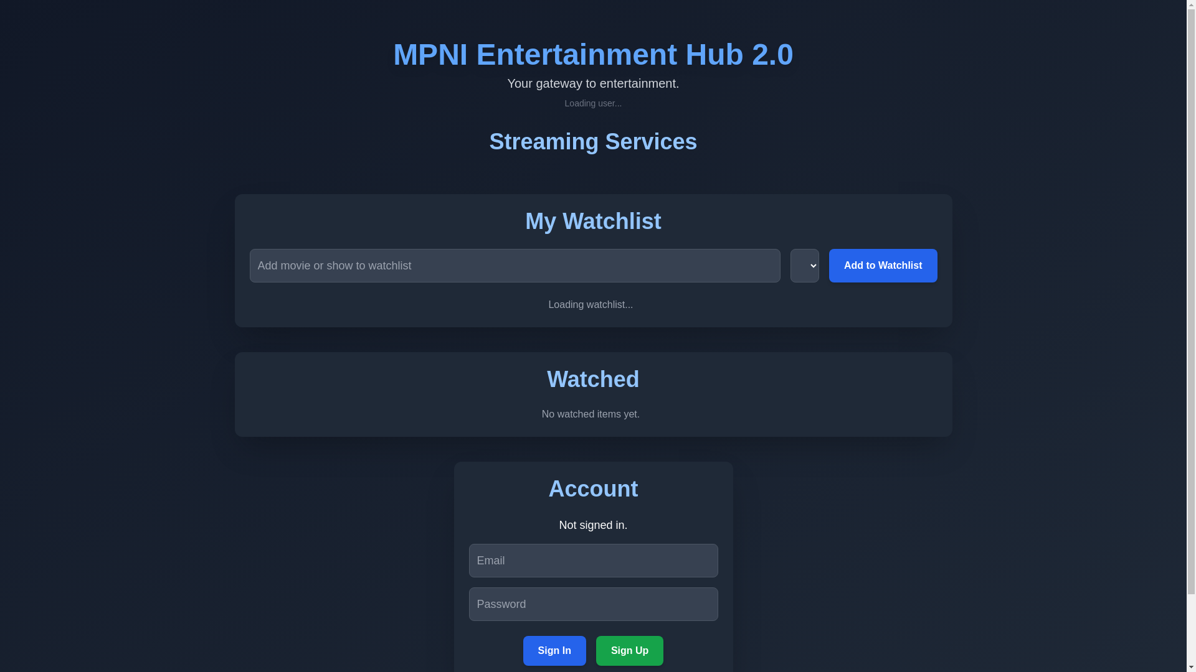Click the scrollbar down arrow
Image resolution: width=1196 pixels, height=672 pixels.
pos(1191,667)
